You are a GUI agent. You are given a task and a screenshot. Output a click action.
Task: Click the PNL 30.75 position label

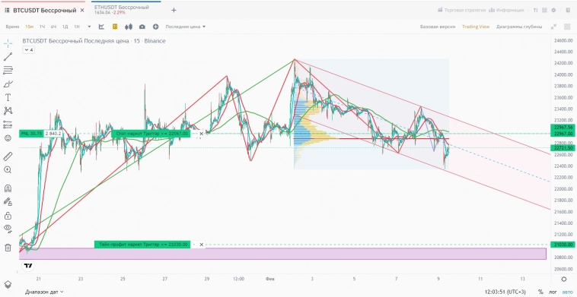click(32, 134)
